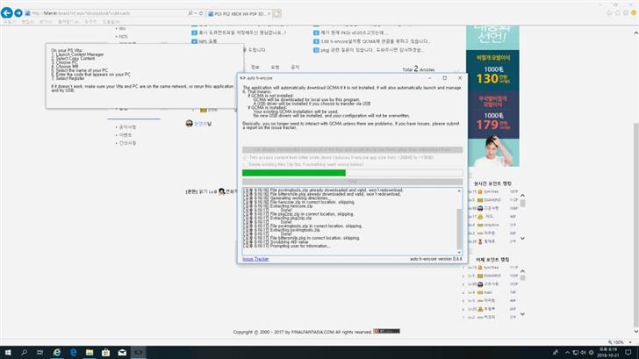Click the 'Extracting hencore.zip' log line

pos(291,205)
